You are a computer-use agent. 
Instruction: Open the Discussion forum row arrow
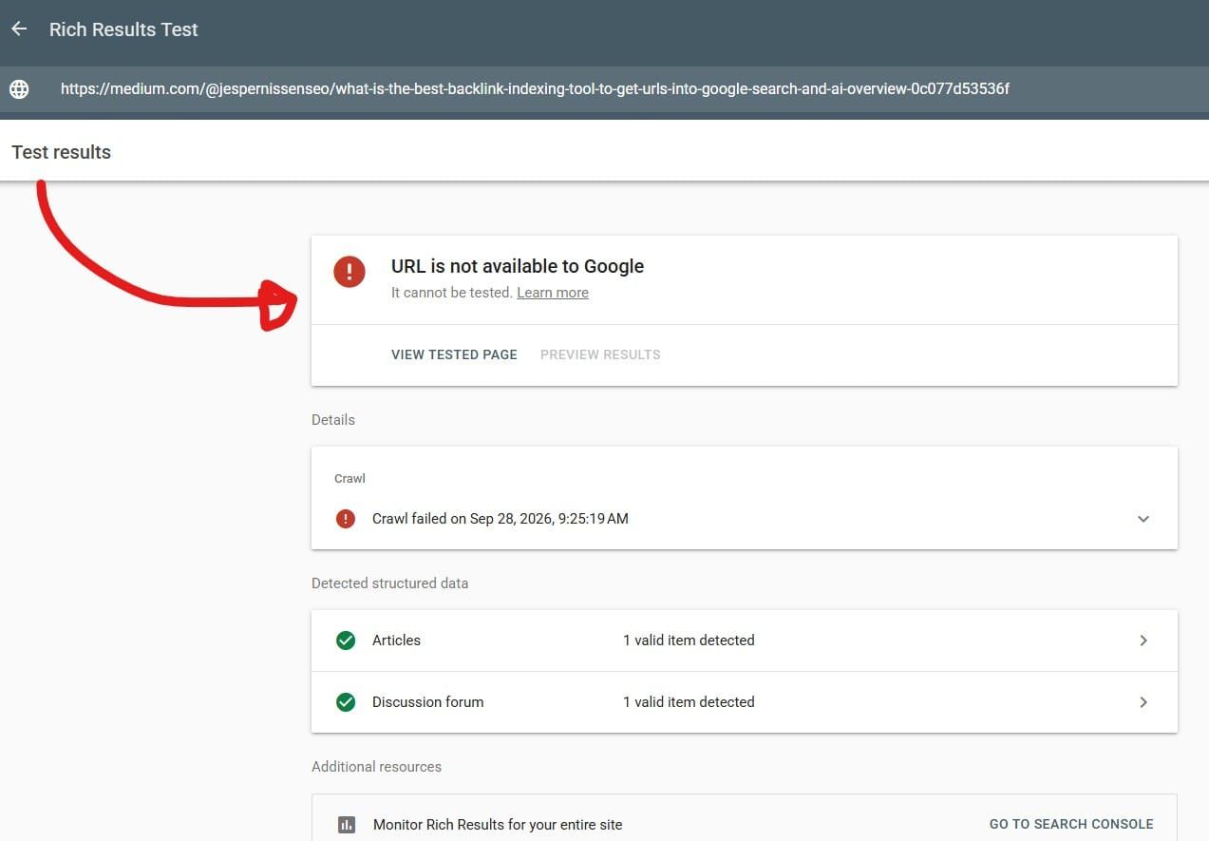1143,702
